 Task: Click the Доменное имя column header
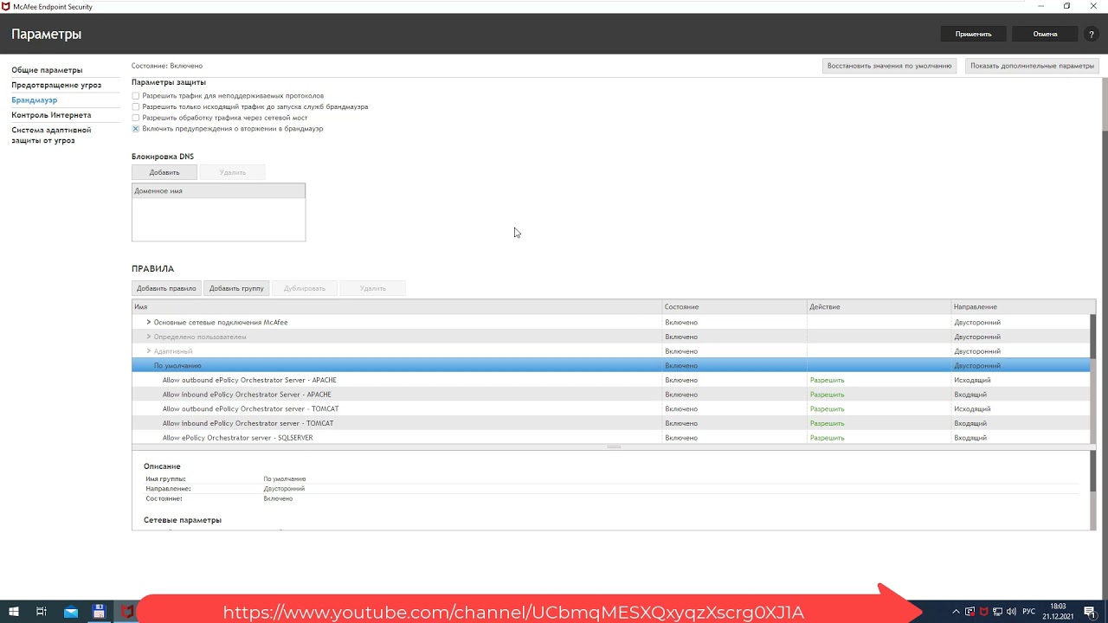[218, 190]
